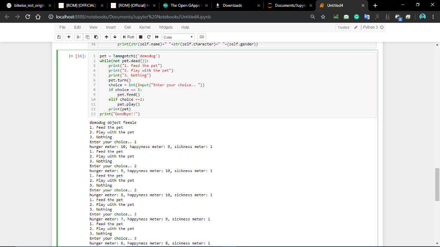Open the Grammarly extension icon
This screenshot has width=440, height=247.
coord(357,17)
